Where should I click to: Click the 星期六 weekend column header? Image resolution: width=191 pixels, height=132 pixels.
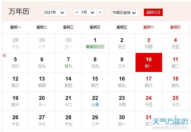[x=148, y=27]
